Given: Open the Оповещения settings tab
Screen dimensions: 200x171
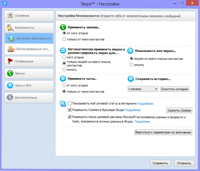Looking at the screenshot, I should 29,61.
